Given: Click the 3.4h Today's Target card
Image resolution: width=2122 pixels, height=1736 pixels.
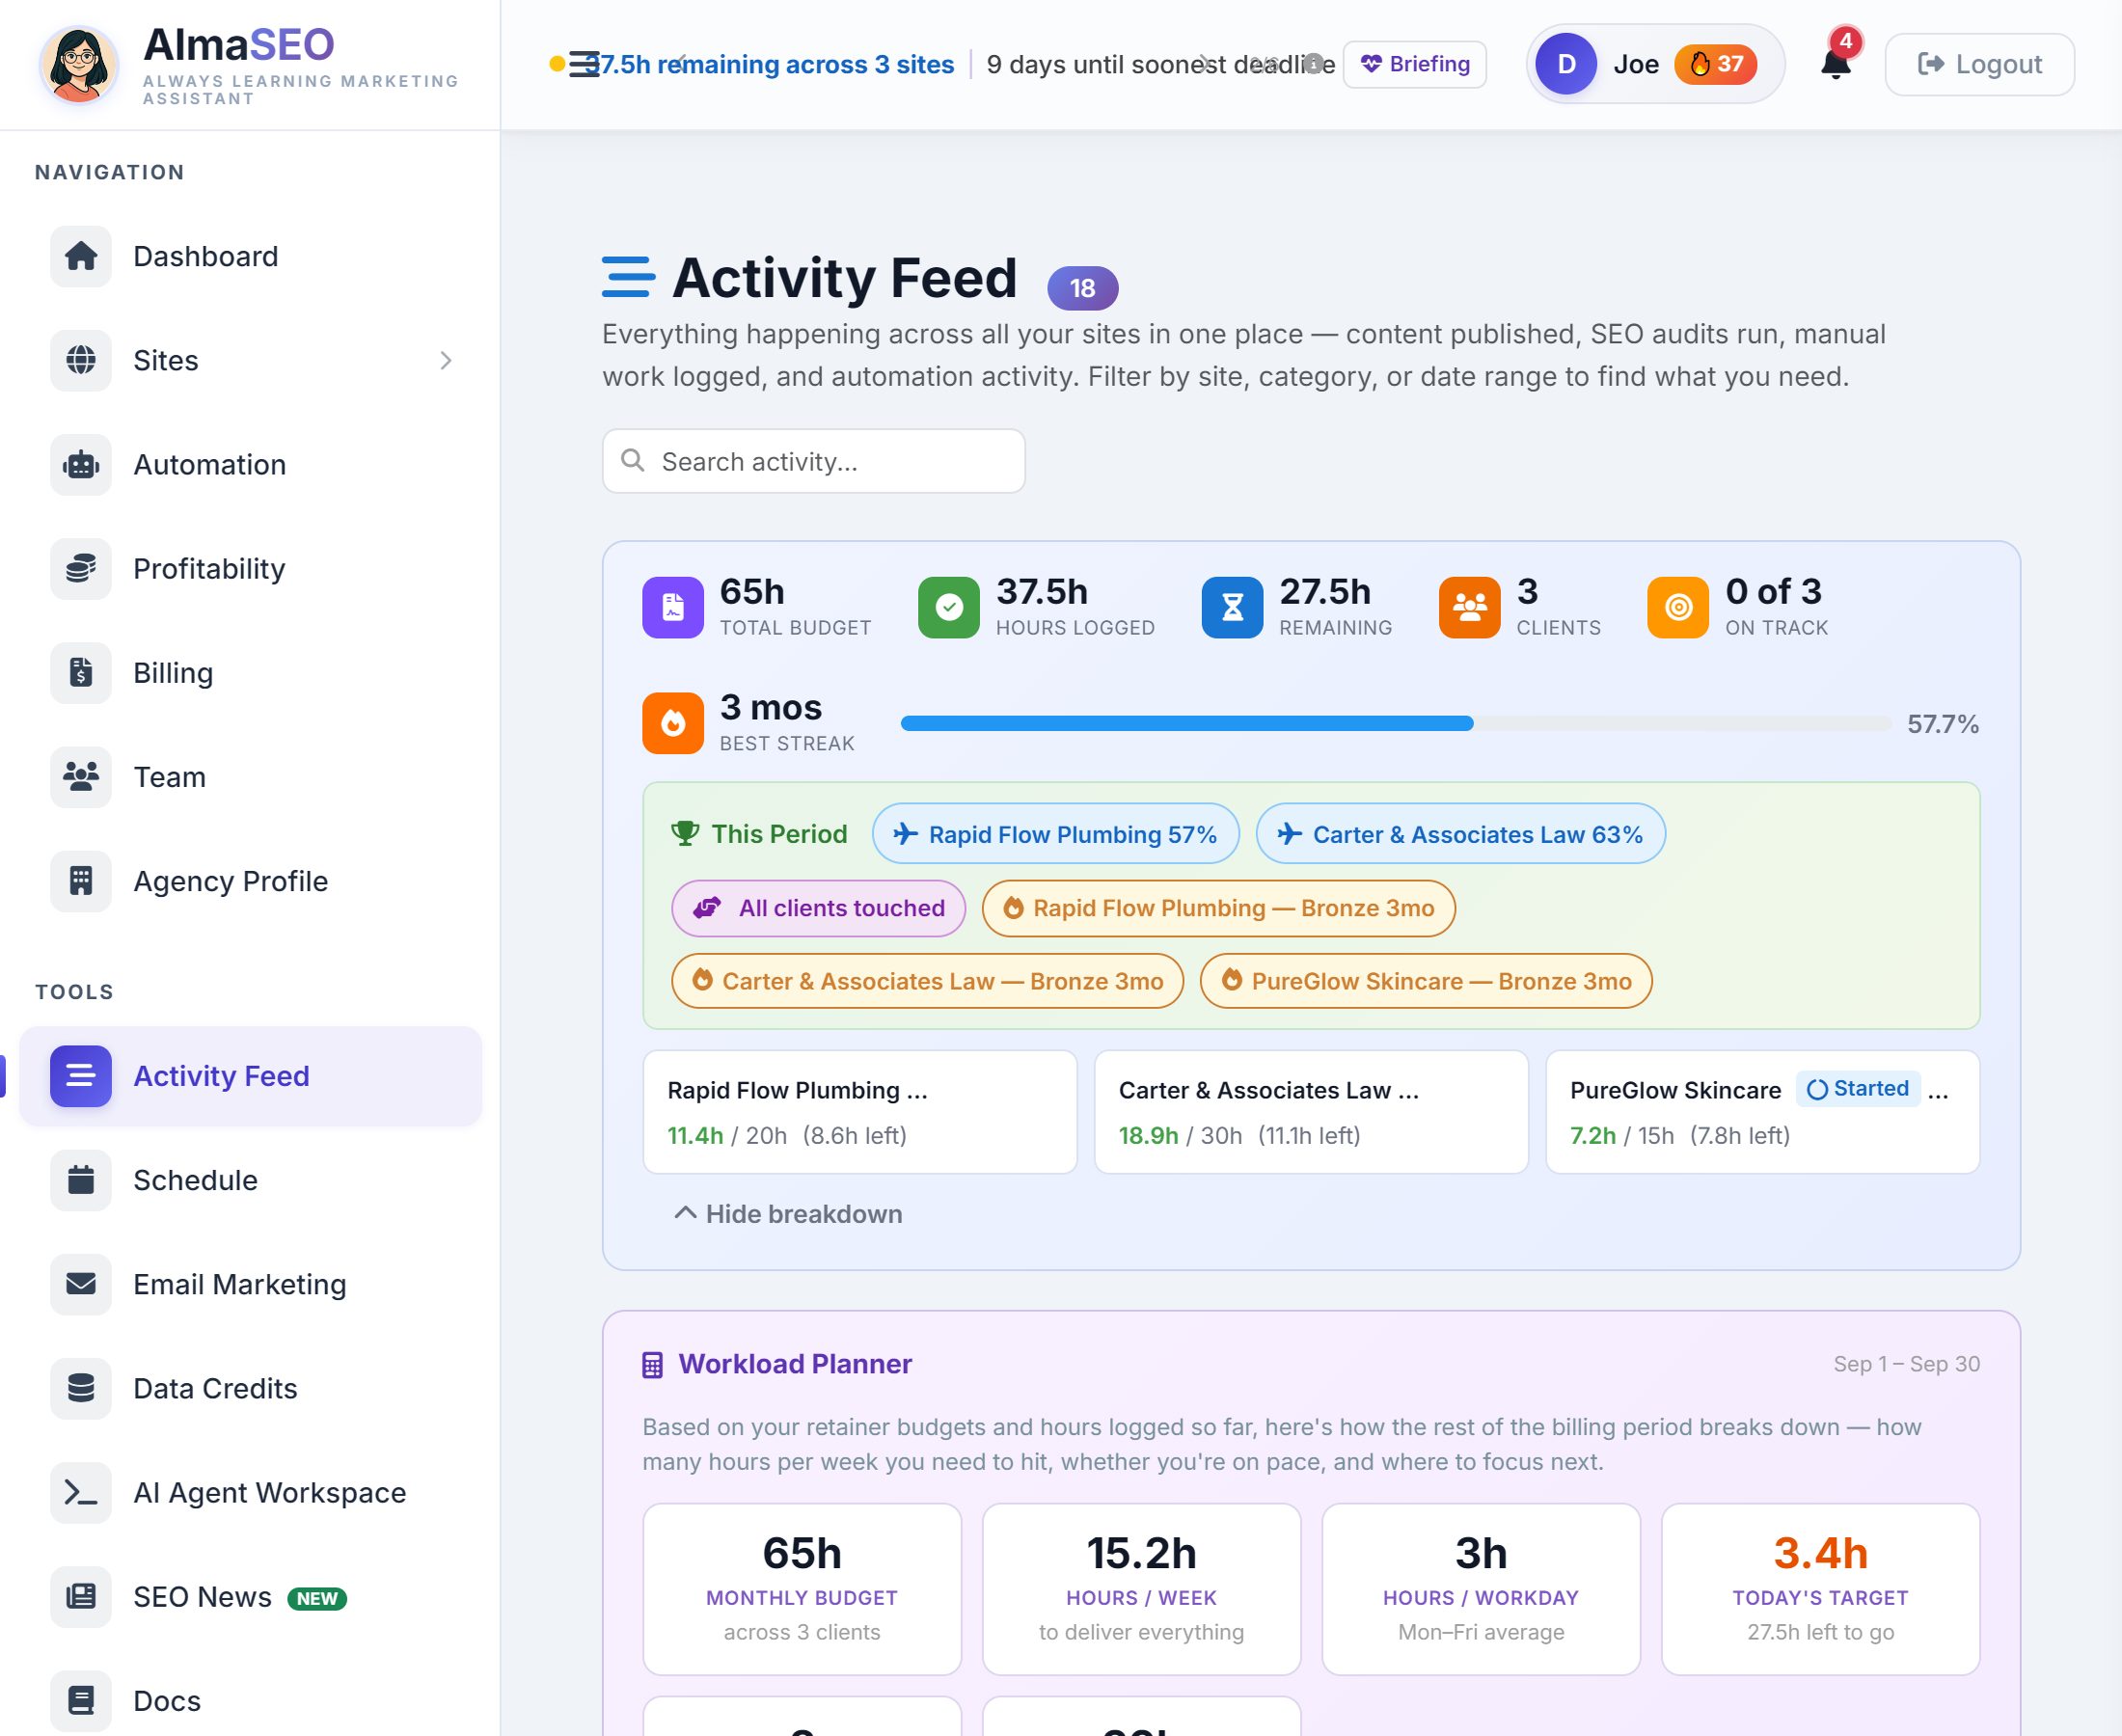Looking at the screenshot, I should coord(1821,1589).
